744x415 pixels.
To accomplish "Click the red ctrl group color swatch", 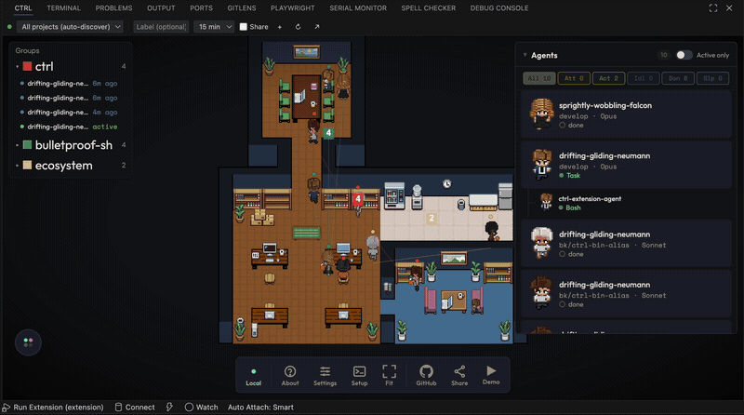I will (x=28, y=66).
